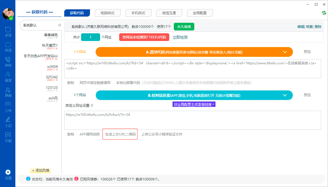Click the 编辑 link

point(301,26)
